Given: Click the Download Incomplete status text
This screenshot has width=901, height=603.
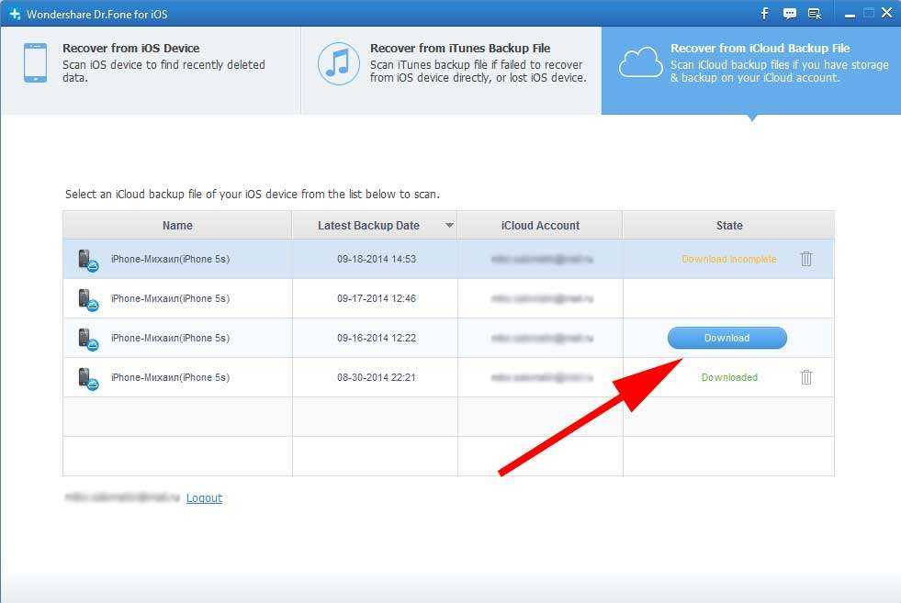Looking at the screenshot, I should pyautogui.click(x=728, y=259).
